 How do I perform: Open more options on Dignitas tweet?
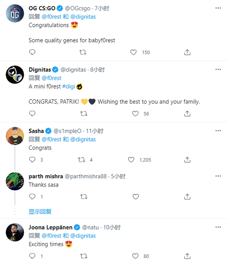pyautogui.click(x=218, y=69)
